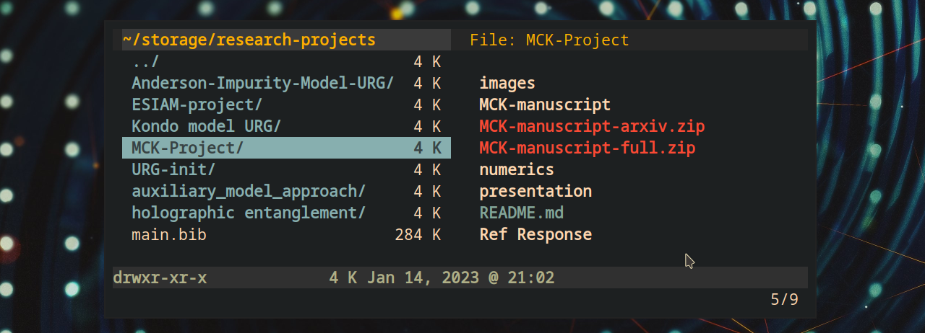Select the auxiliary_model_approach directory
Viewport: 925px width, 333px height.
248,192
